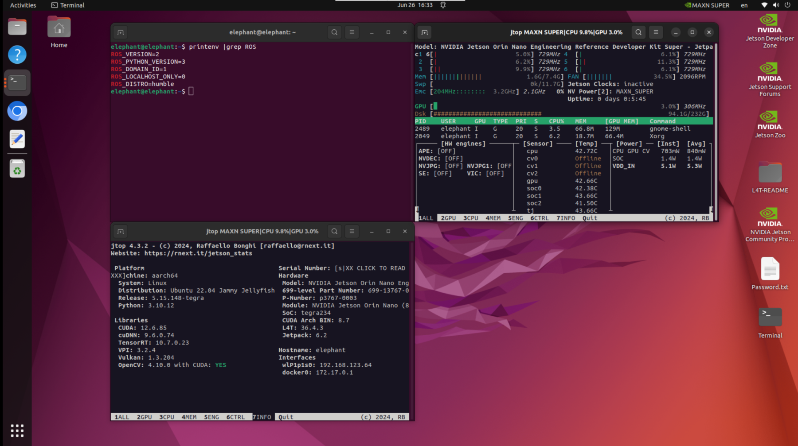Open the Help icon in the dock
The image size is (798, 446).
tap(17, 54)
